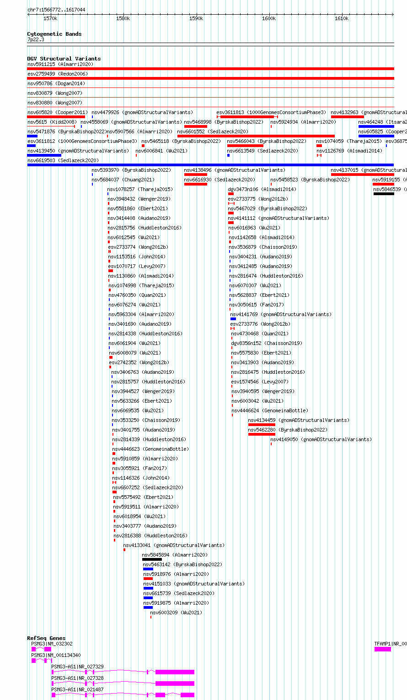Open variant nsv3536879 (Chaisson2019)
This screenshot has height=700, width=407.
(262, 247)
